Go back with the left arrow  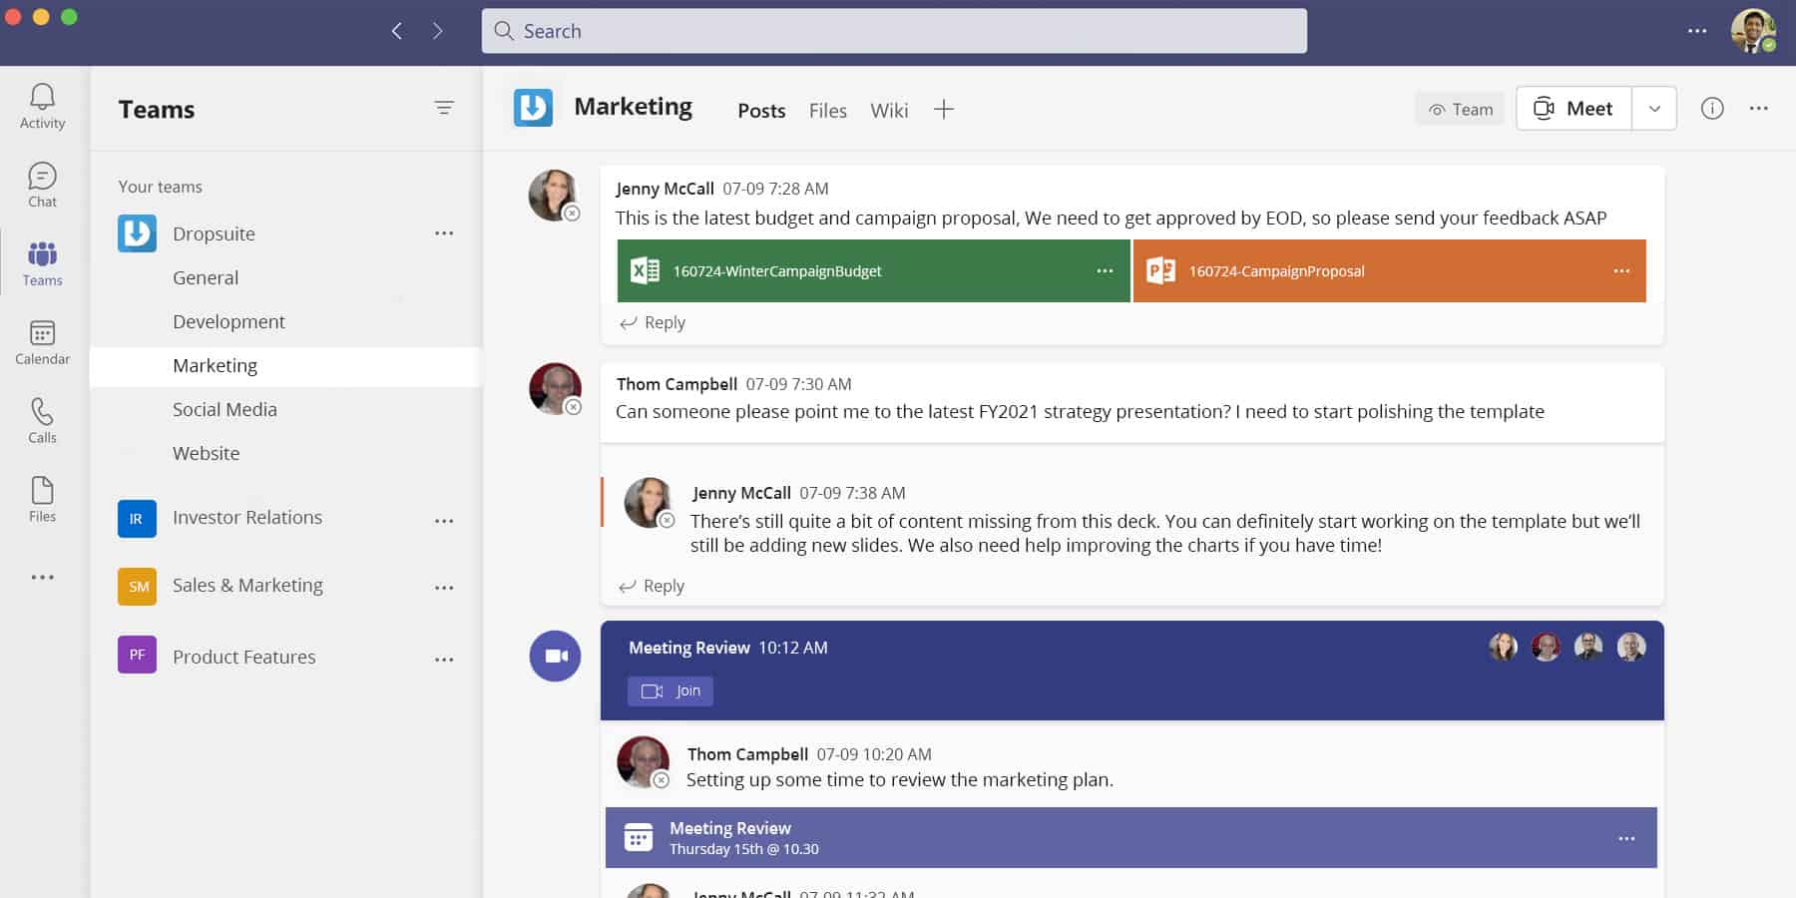click(x=397, y=31)
